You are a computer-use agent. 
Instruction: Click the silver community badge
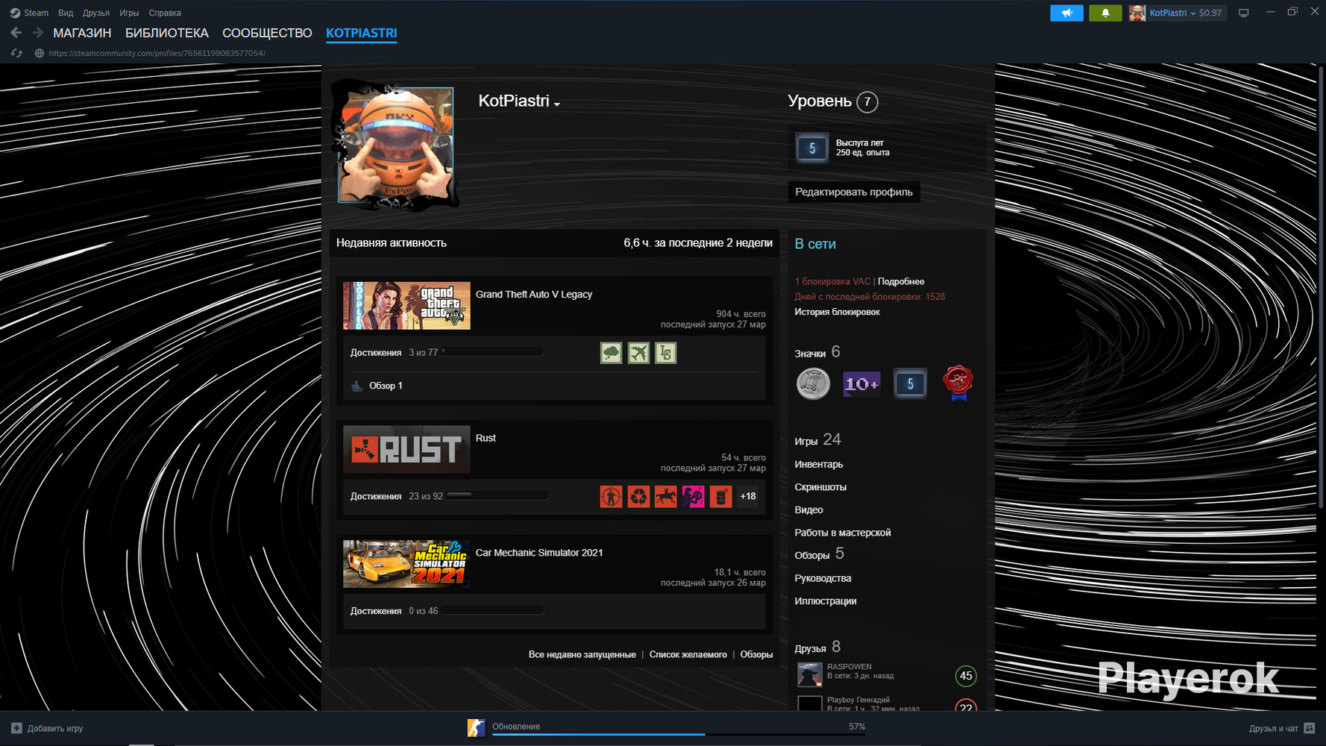coord(813,383)
